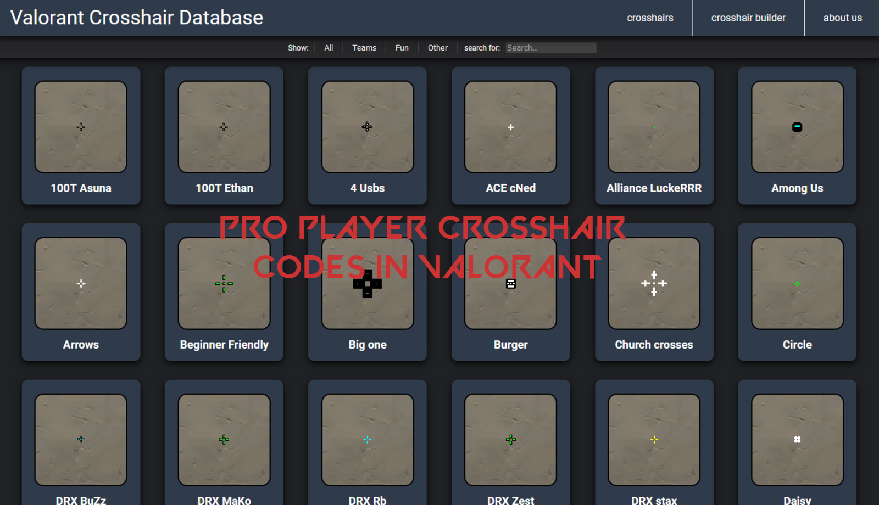
Task: Click the ACE cNed name label
Action: point(511,188)
